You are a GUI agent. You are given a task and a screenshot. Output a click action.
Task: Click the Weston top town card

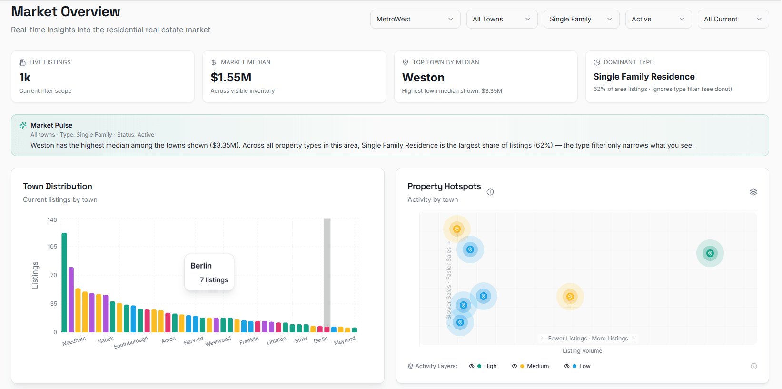coord(485,77)
